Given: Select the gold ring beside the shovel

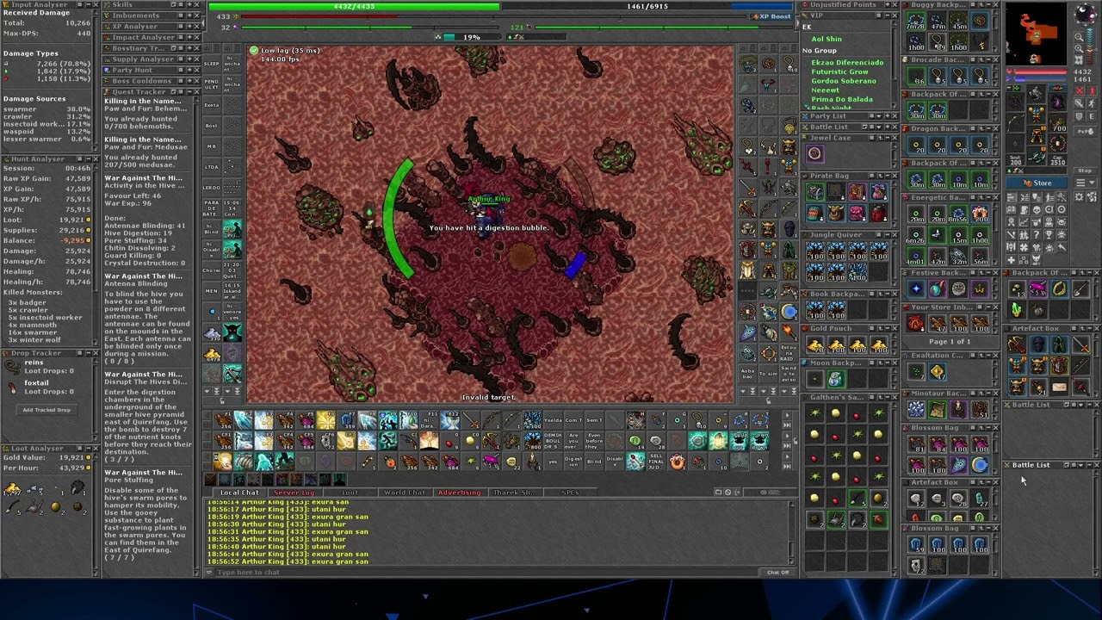Looking at the screenshot, I should point(1059,289).
